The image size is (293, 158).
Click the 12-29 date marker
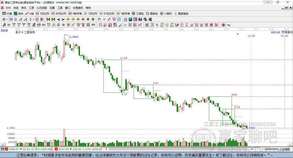tap(251, 36)
